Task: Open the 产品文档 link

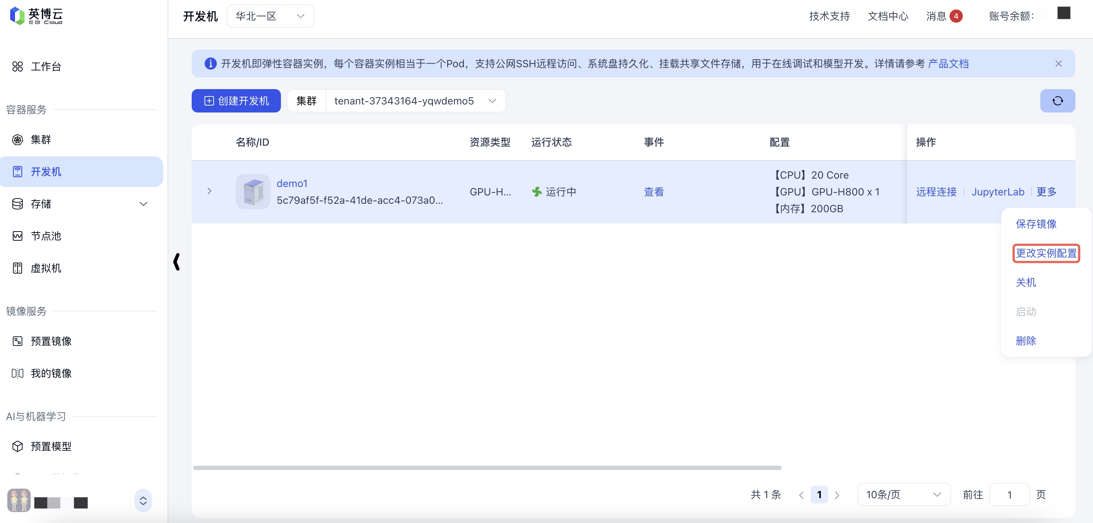Action: [x=948, y=64]
